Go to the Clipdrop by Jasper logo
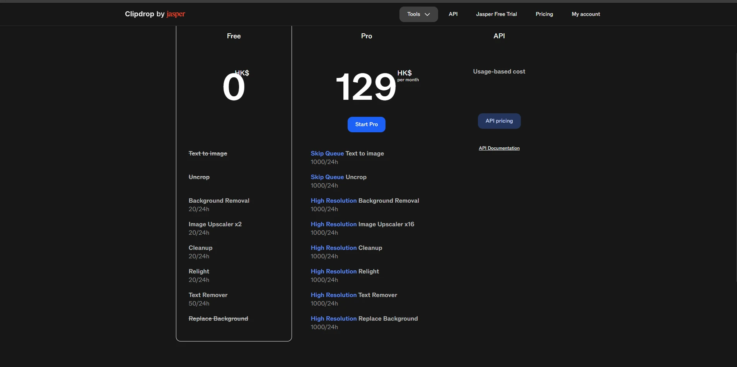Screen dimensions: 737x367 pyautogui.click(x=155, y=14)
